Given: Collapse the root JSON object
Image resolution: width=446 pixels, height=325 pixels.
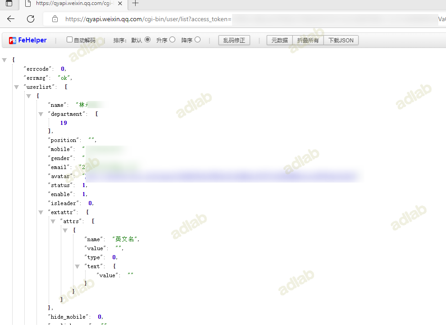Looking at the screenshot, I should coord(5,60).
